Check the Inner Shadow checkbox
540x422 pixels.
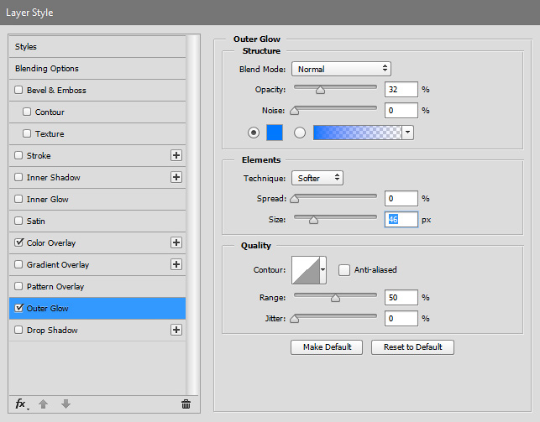[x=18, y=177]
